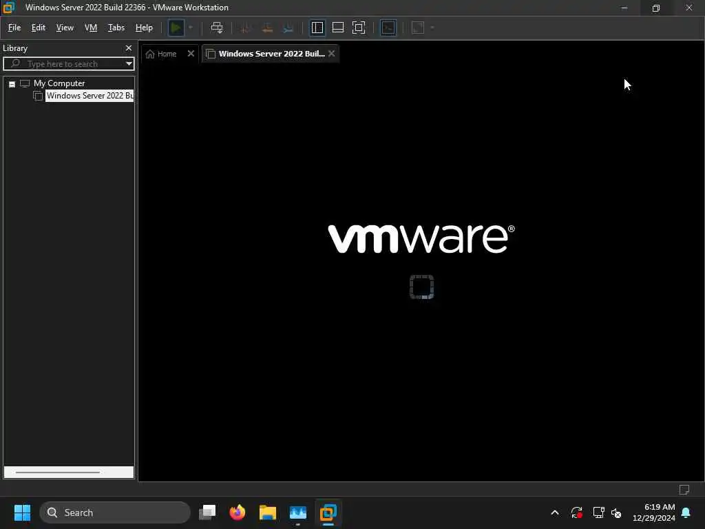Select Windows Server 2022 in library tree
The height and width of the screenshot is (529, 705).
[90, 96]
